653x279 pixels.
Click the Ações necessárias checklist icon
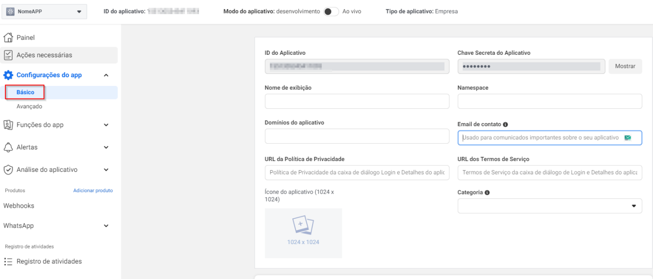[8, 55]
